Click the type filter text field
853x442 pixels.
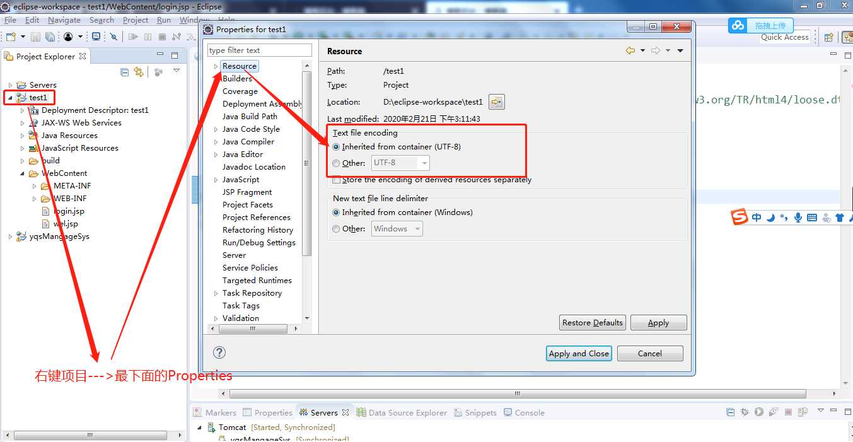(x=260, y=50)
